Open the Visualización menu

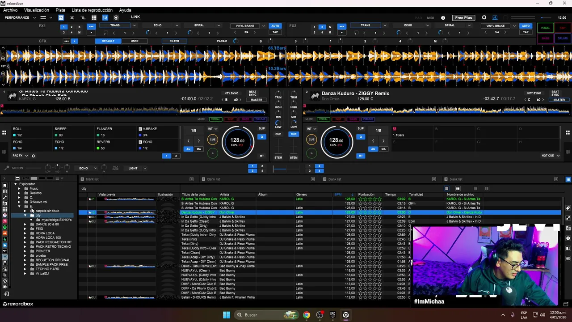(x=37, y=10)
